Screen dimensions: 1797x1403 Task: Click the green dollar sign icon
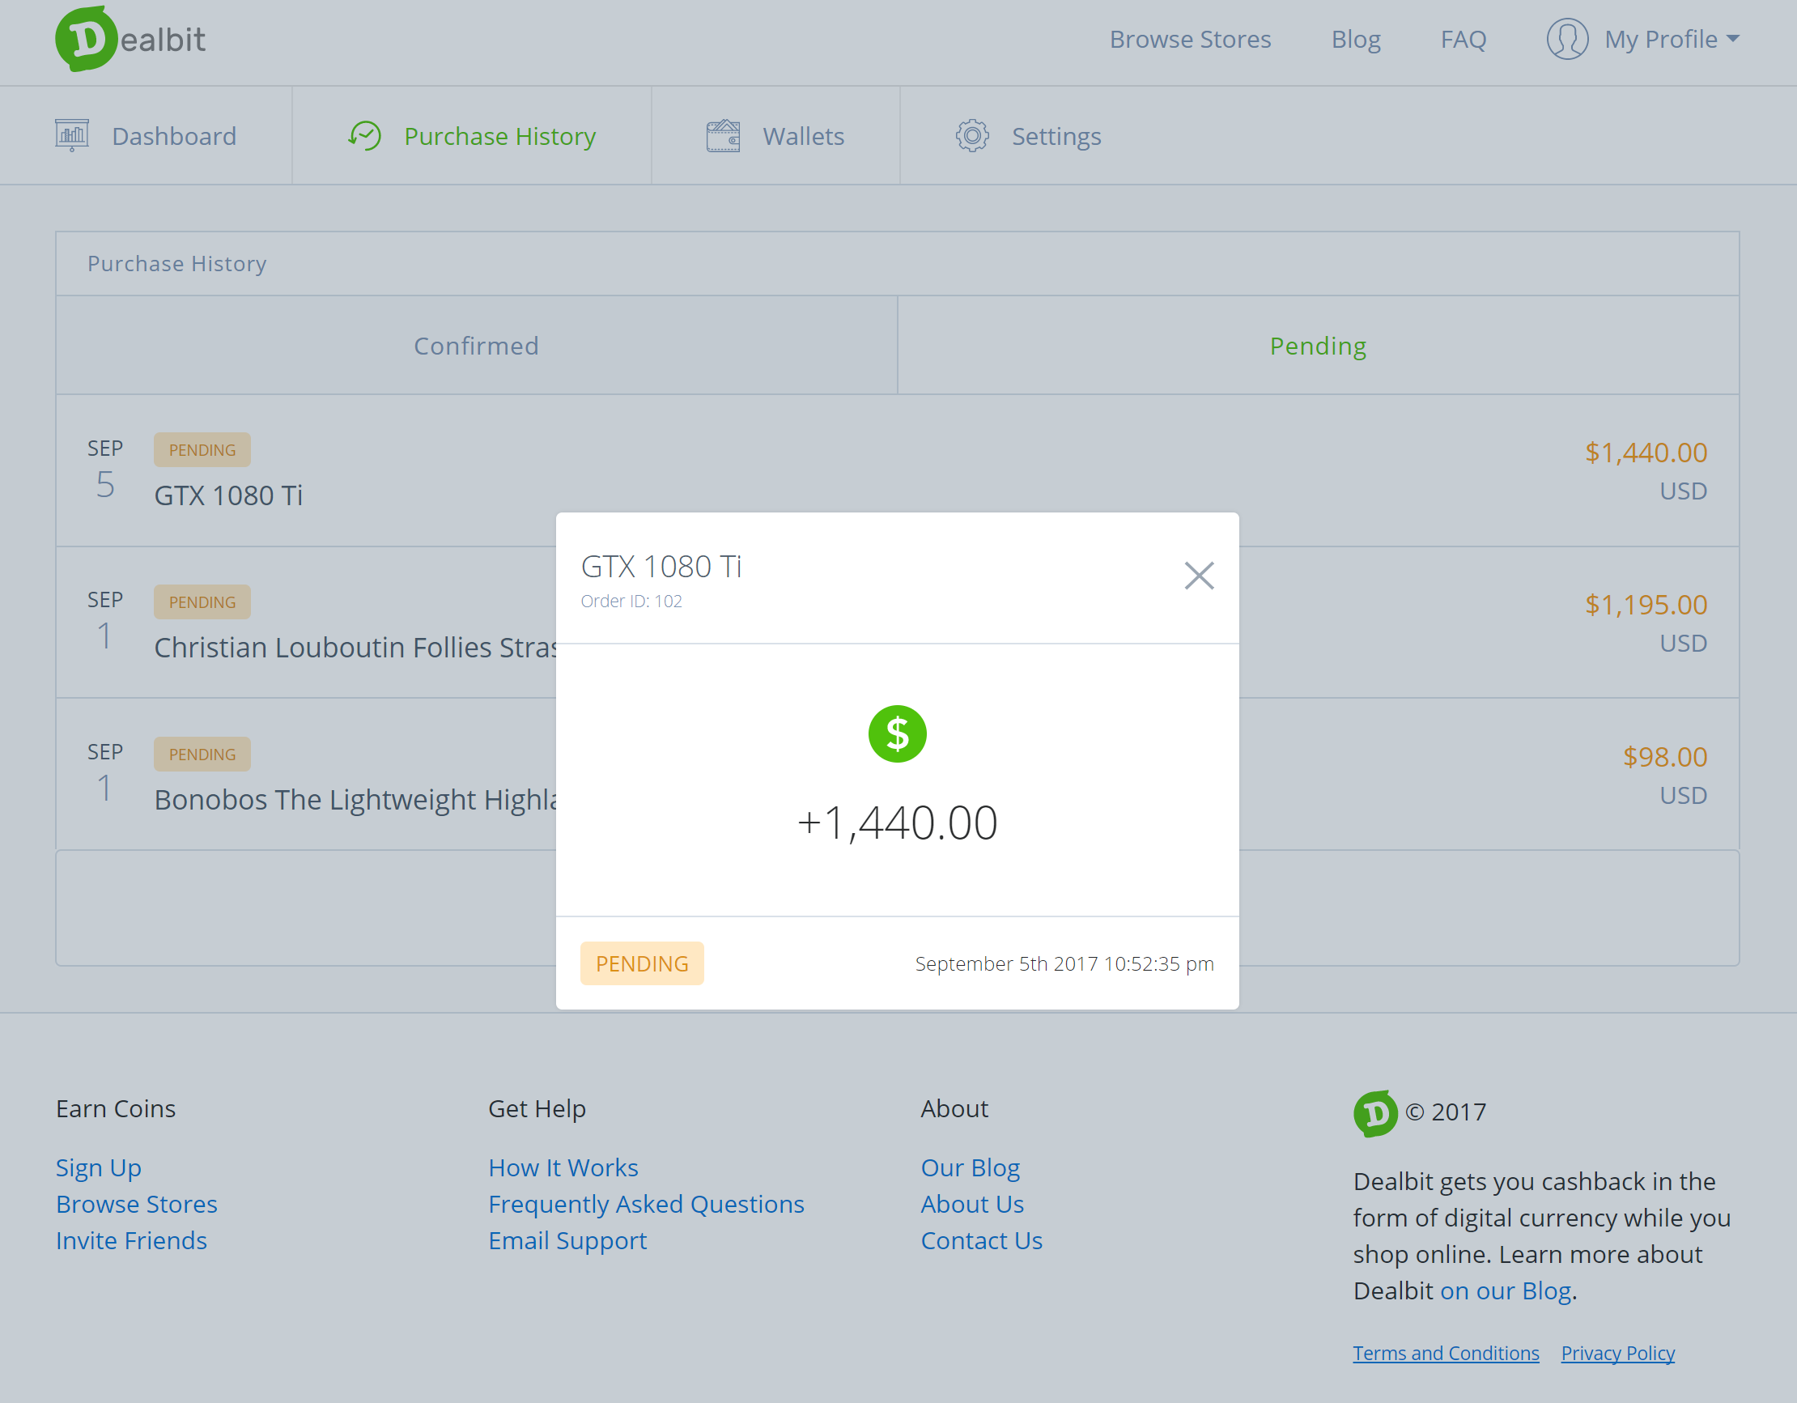[x=897, y=734]
